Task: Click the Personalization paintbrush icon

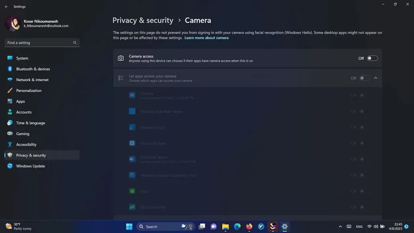Action: coord(10,91)
